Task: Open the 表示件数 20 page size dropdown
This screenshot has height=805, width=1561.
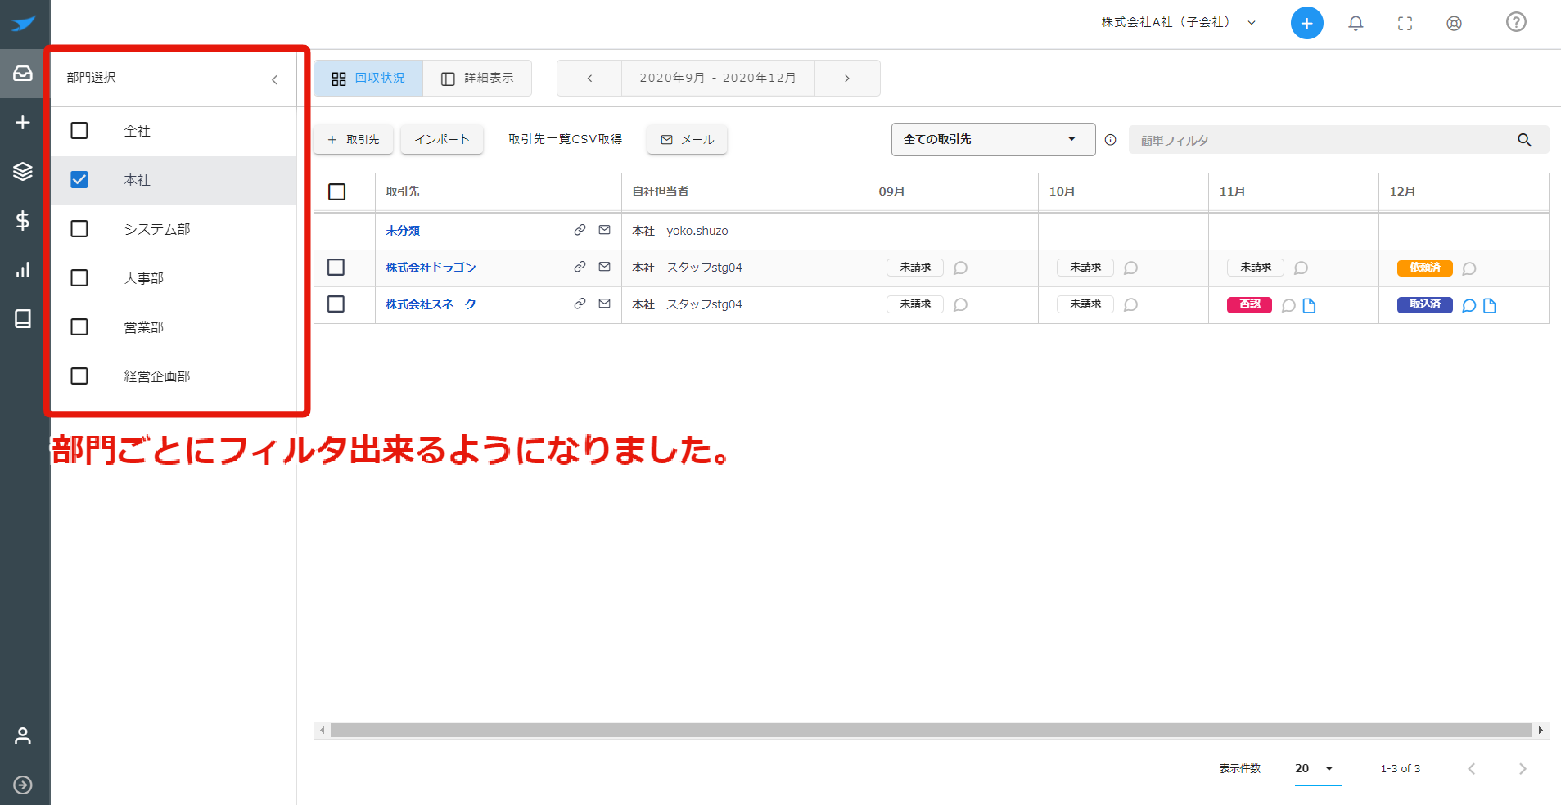Action: 1317,769
